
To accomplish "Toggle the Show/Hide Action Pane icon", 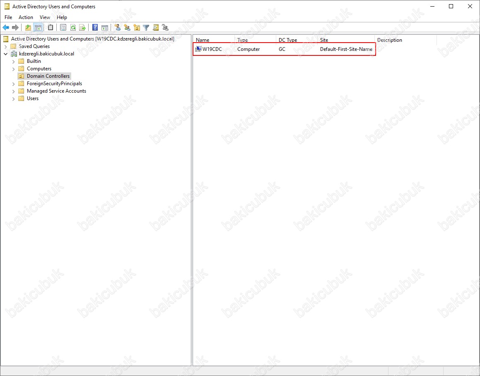I will (x=105, y=28).
